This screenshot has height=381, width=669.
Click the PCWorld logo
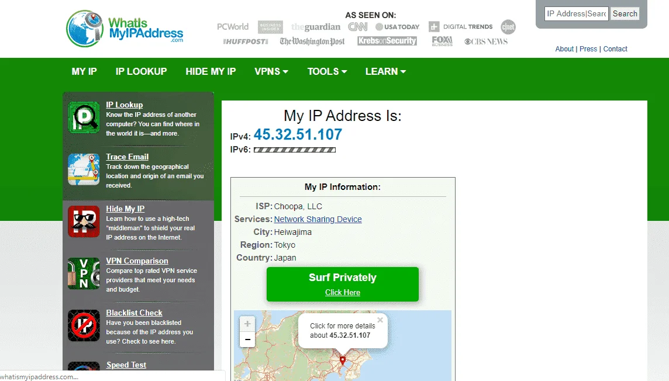coord(233,26)
